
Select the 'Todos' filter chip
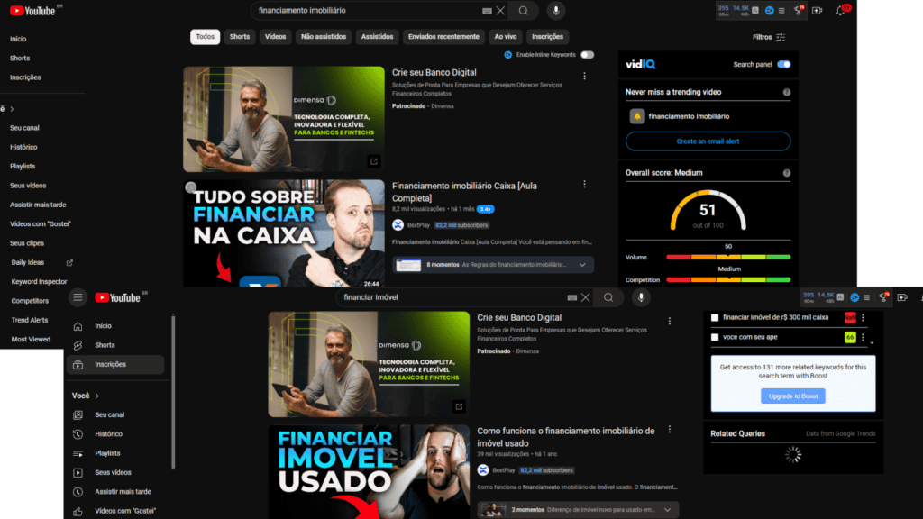click(x=205, y=37)
